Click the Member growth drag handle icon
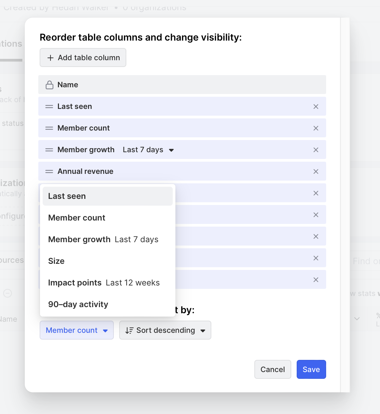Image resolution: width=380 pixels, height=414 pixels. (x=49, y=150)
